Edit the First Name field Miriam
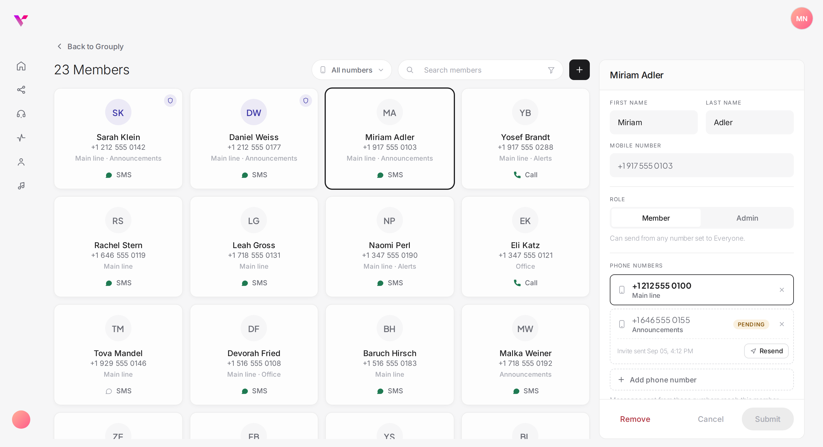The width and height of the screenshot is (823, 447). pos(654,122)
